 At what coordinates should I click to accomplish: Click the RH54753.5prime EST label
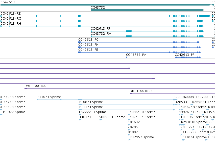[12, 102]
